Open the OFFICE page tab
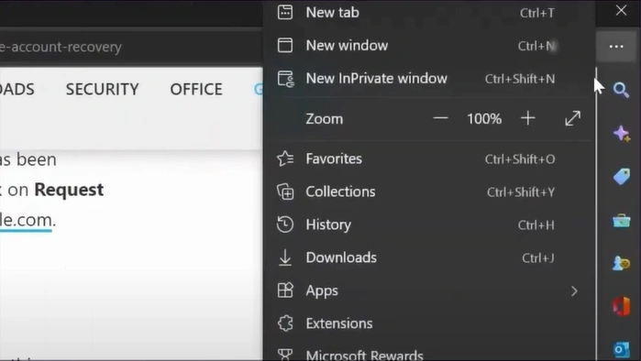 coord(196,89)
